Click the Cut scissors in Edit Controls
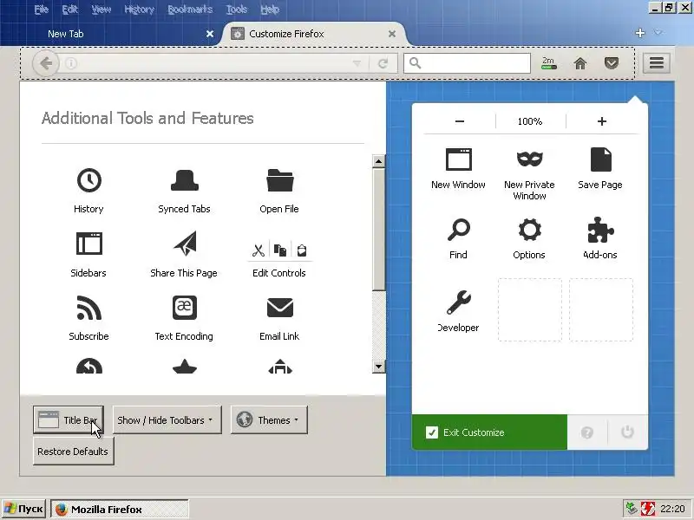 click(259, 250)
